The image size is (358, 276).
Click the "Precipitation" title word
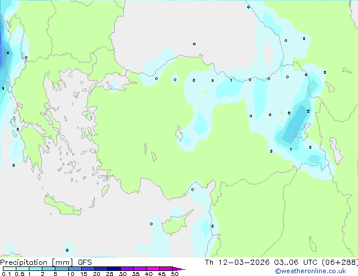click(24, 262)
